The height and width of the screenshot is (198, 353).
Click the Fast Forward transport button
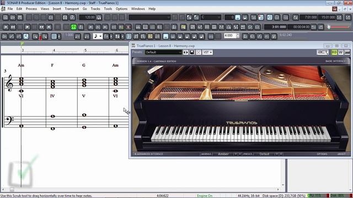click(42, 27)
